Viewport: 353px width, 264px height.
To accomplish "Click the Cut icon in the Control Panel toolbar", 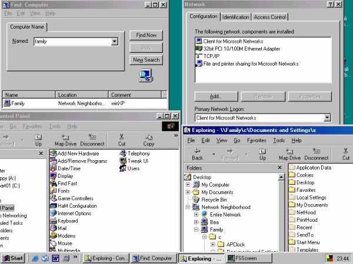I will click(122, 140).
